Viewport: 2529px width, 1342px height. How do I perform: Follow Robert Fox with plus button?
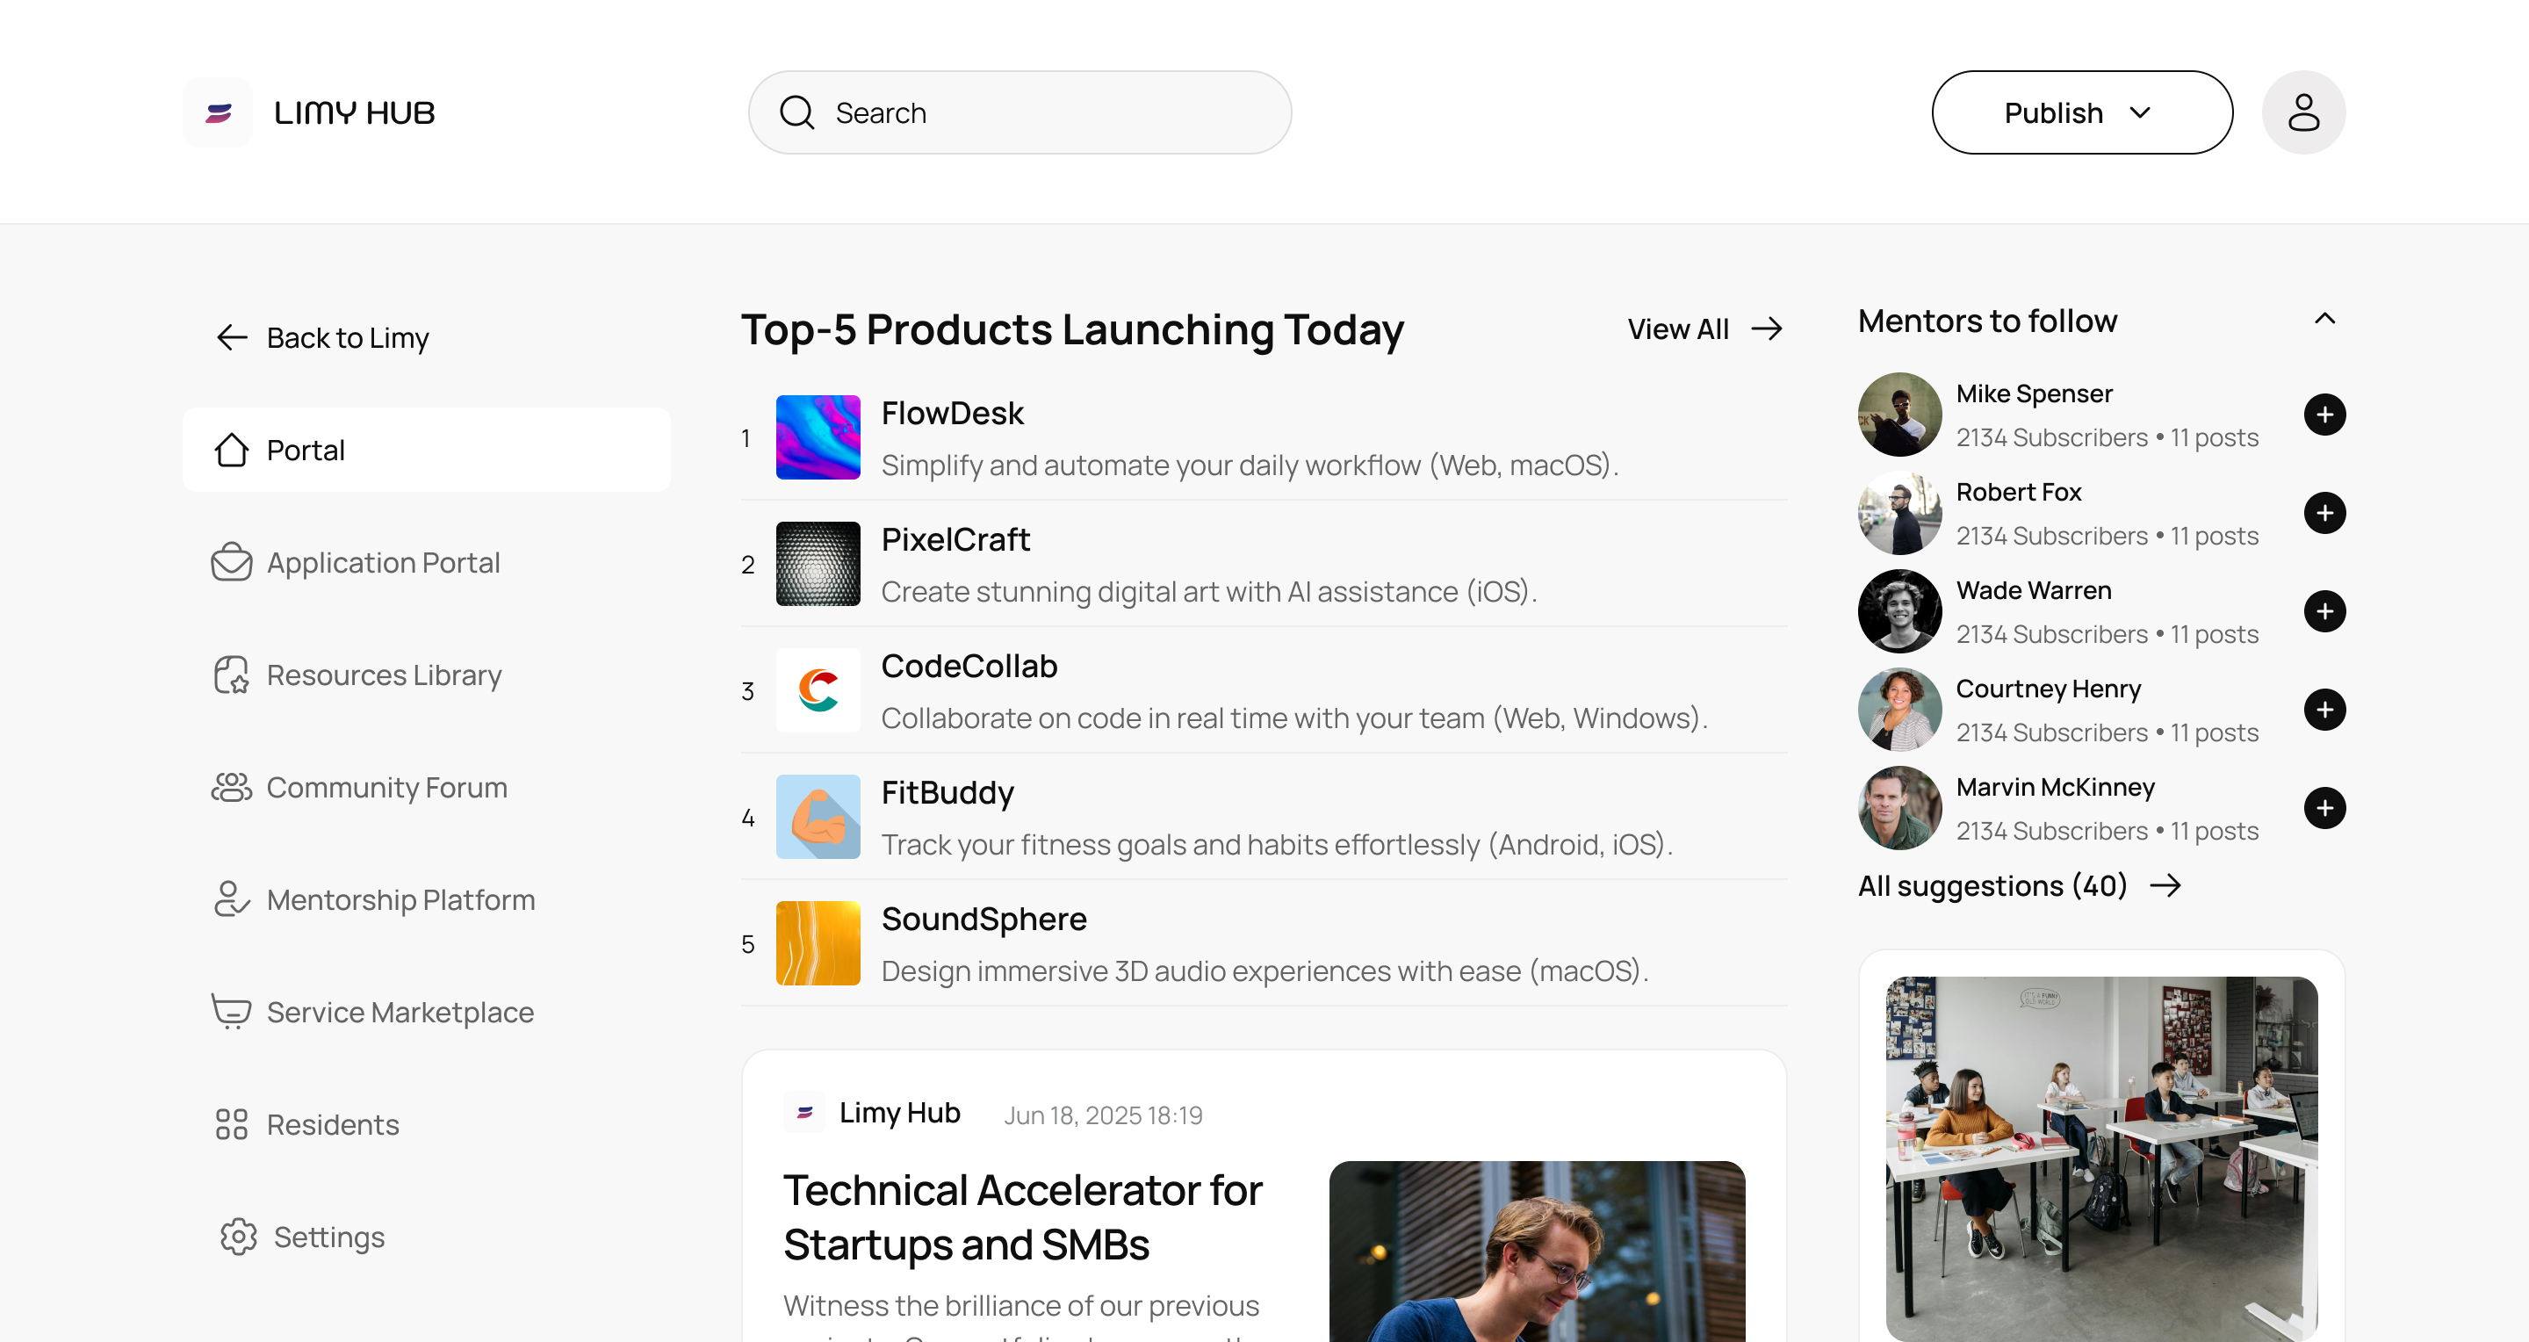point(2324,512)
